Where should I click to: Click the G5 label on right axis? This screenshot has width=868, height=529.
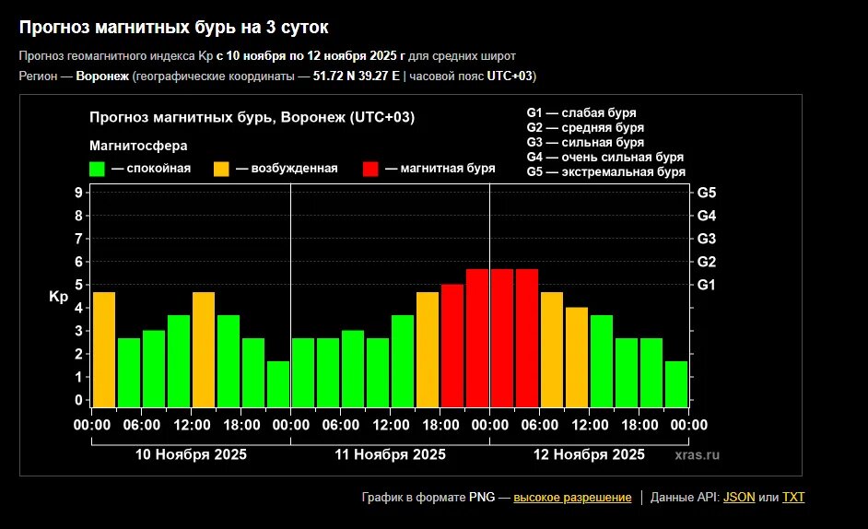707,193
